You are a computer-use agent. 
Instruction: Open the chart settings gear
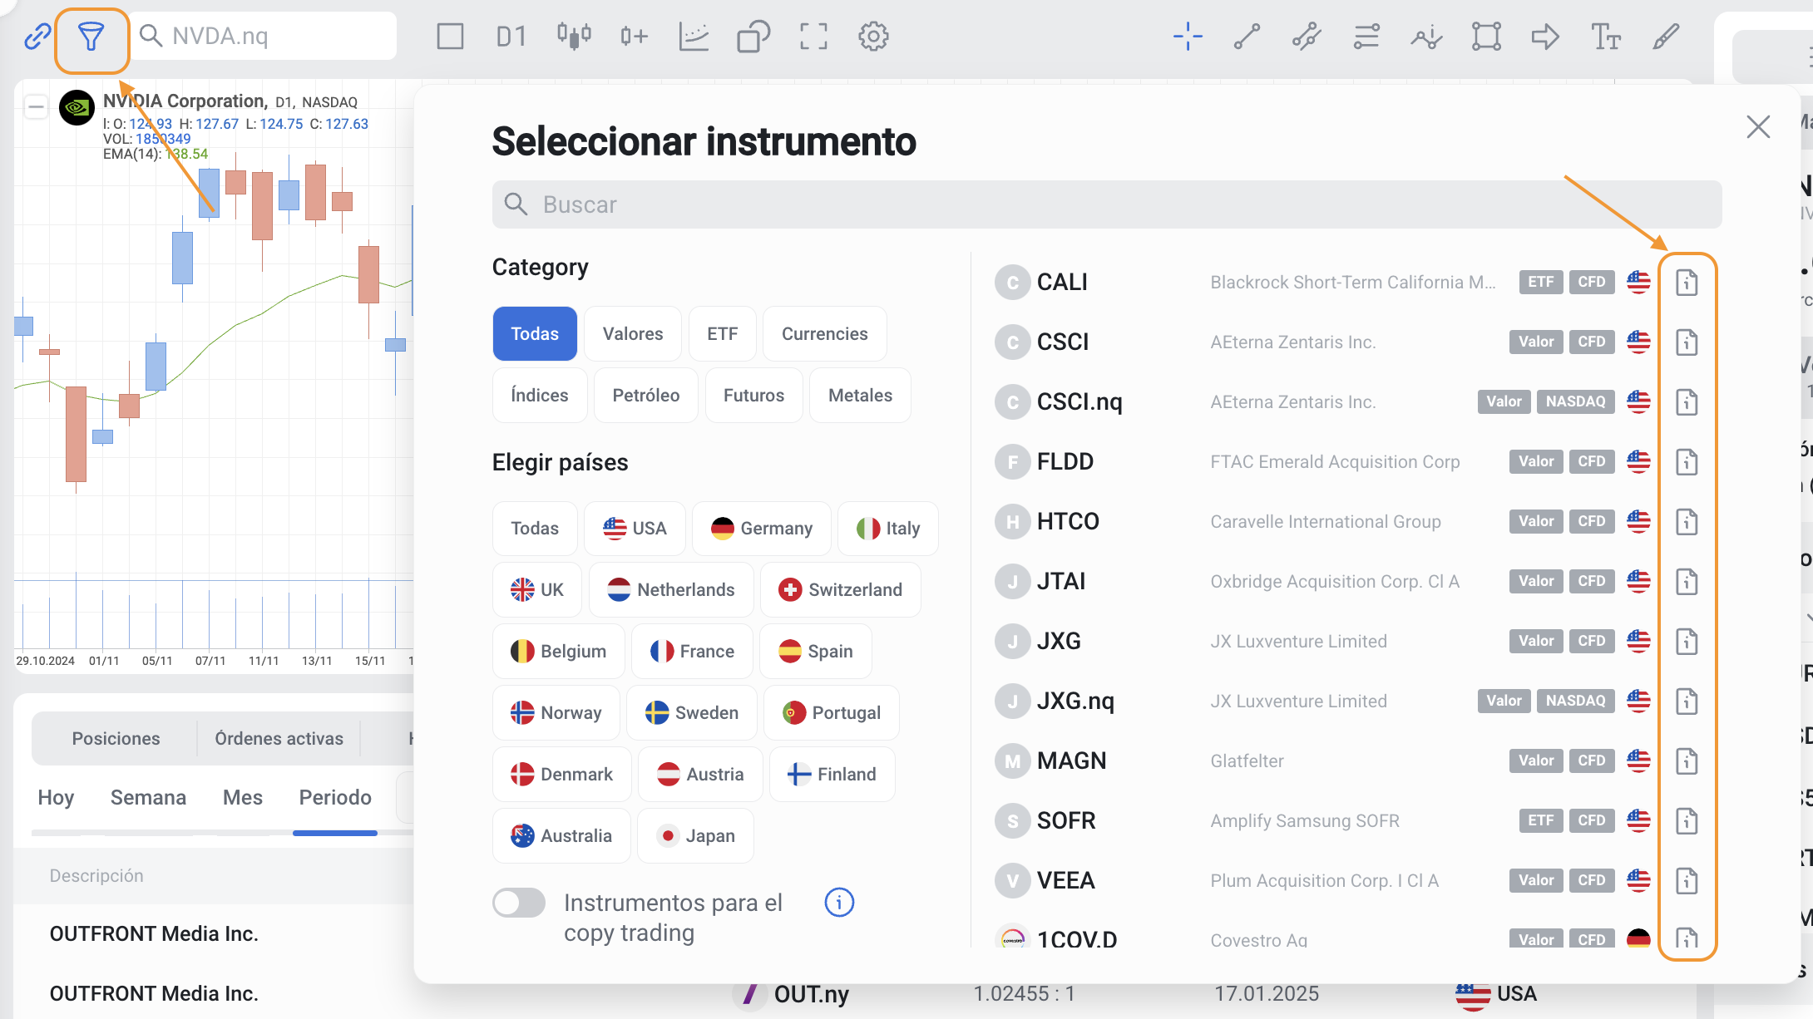873,37
